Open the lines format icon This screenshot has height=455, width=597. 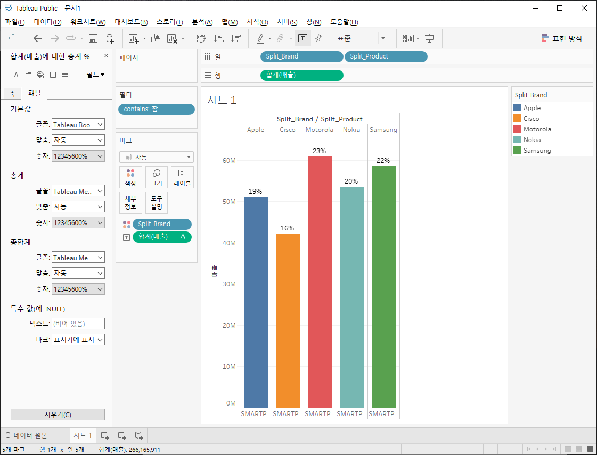click(x=65, y=75)
